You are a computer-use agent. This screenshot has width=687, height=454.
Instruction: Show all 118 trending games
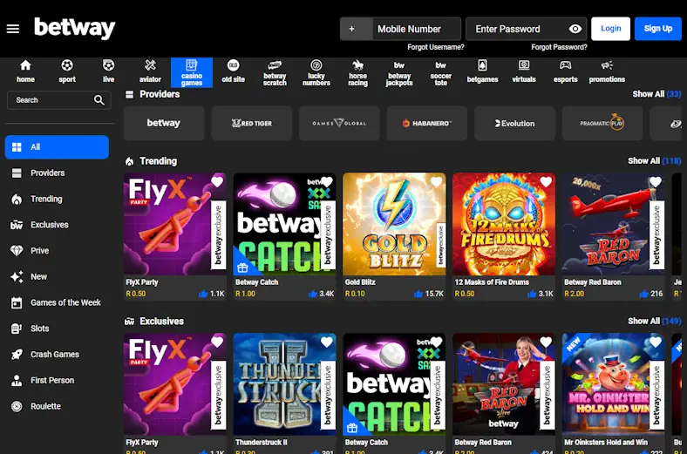[654, 161]
